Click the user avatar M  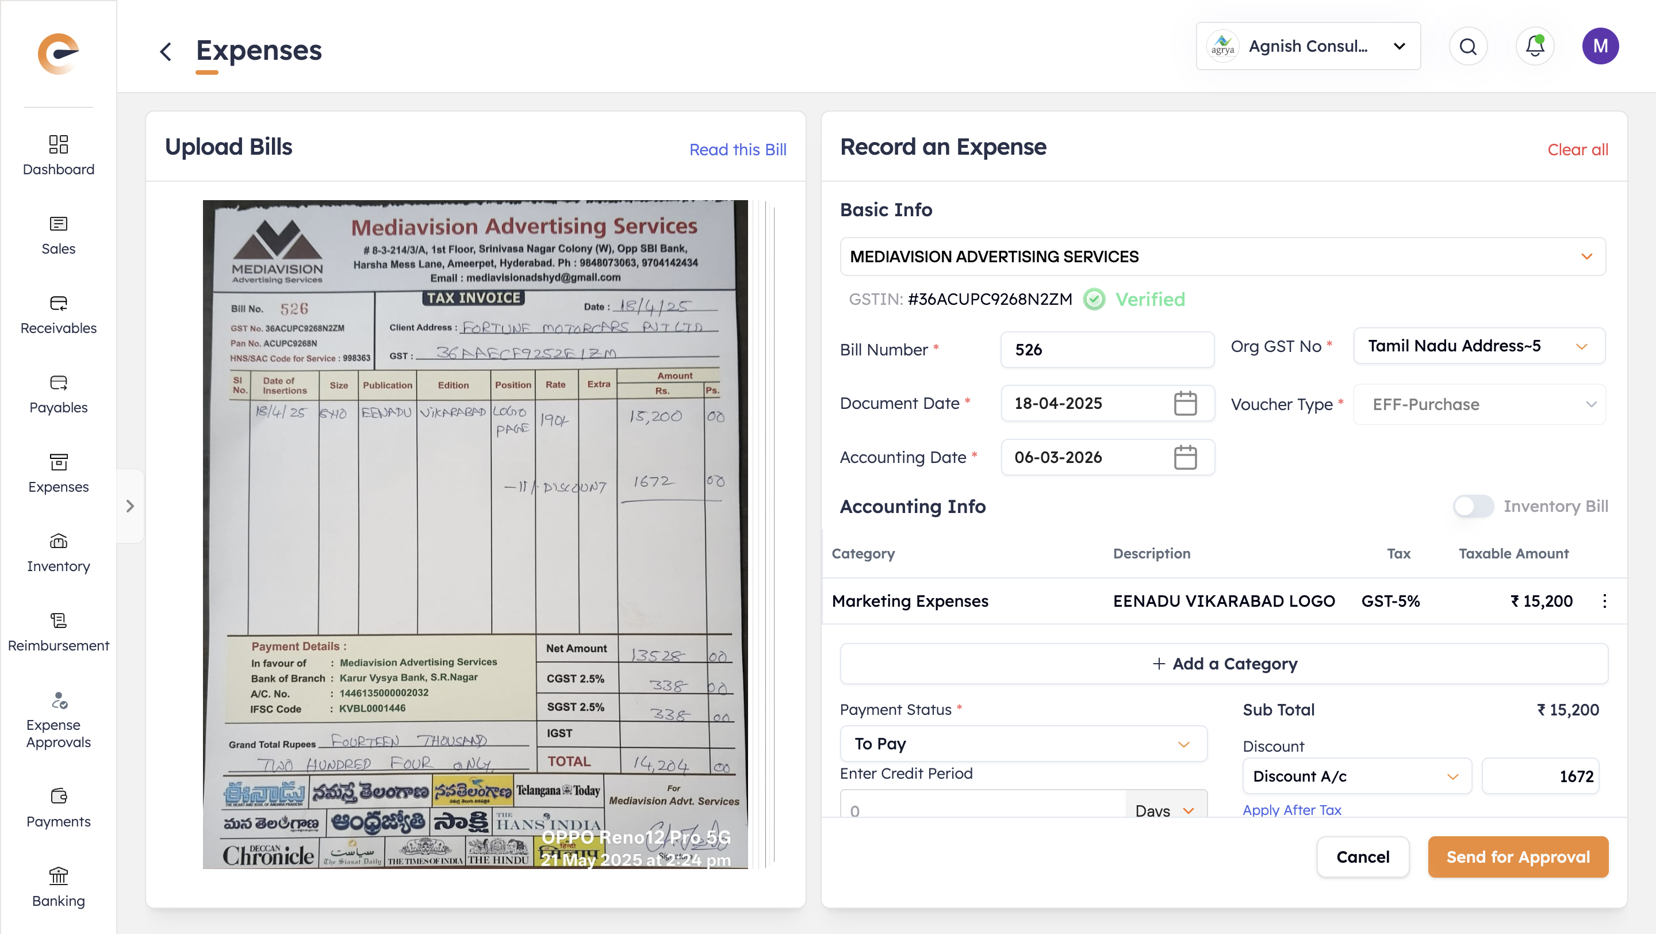pyautogui.click(x=1600, y=46)
